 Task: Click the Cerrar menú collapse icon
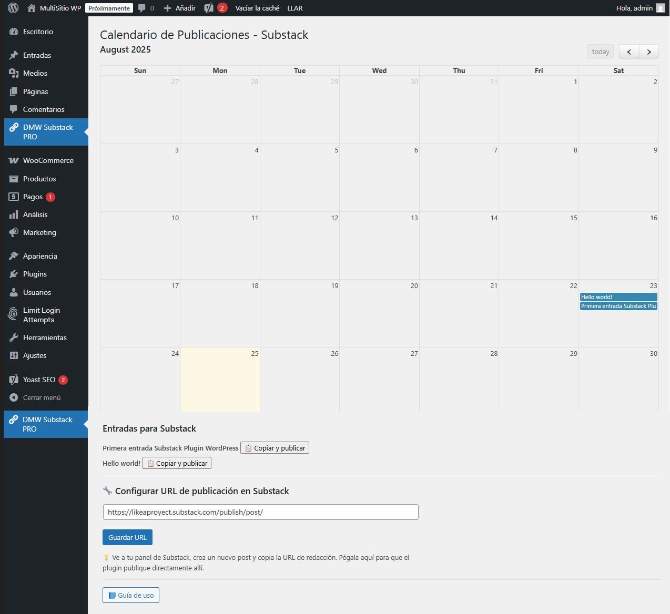click(14, 397)
